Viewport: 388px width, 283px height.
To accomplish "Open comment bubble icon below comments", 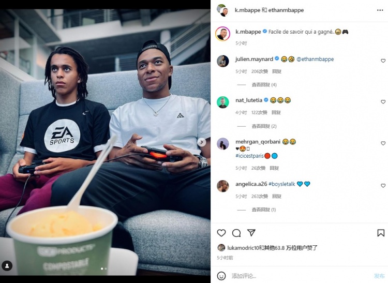I will point(236,233).
